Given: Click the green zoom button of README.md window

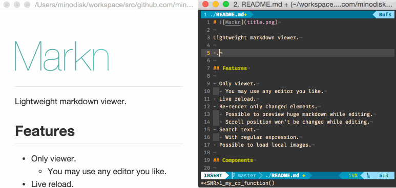Looking at the screenshot, I should tap(226, 4).
